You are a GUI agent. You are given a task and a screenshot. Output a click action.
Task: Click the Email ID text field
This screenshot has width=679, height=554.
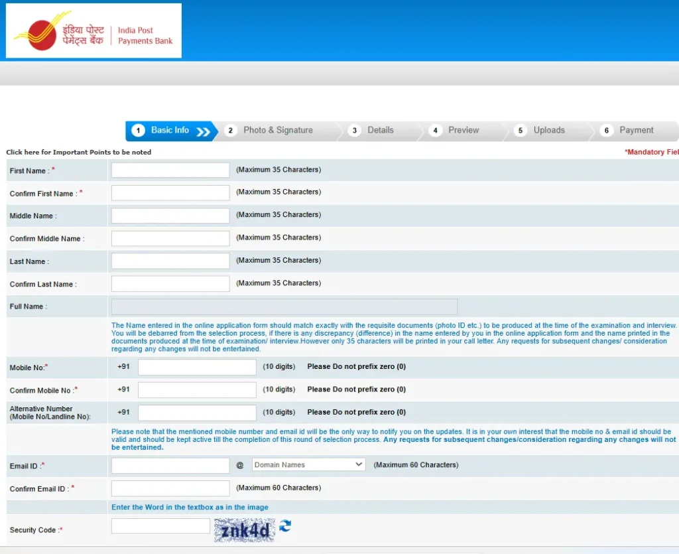tap(170, 465)
